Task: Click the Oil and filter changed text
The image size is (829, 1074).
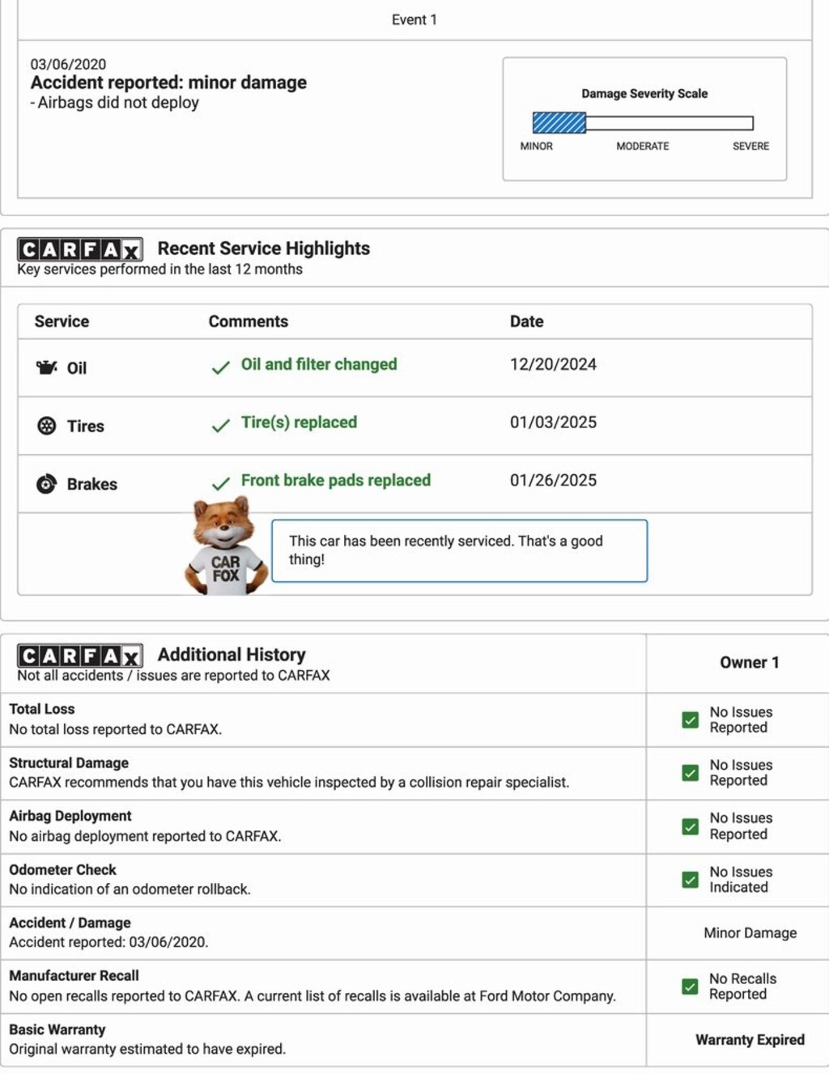Action: click(x=319, y=364)
